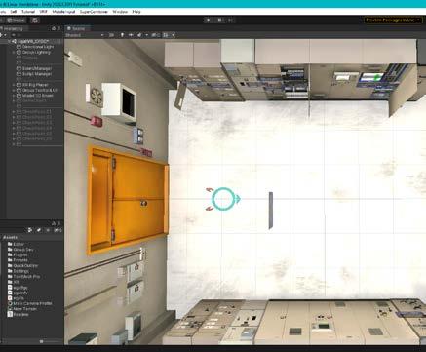The image size is (426, 352).
Task: Toggle scene lighting lightbulb icon
Action: tap(122, 35)
